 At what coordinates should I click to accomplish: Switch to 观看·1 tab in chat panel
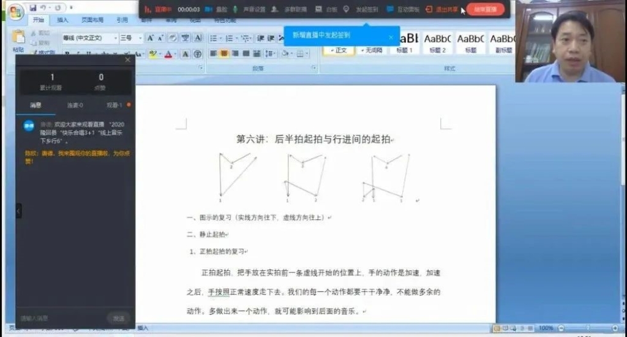[x=115, y=105]
